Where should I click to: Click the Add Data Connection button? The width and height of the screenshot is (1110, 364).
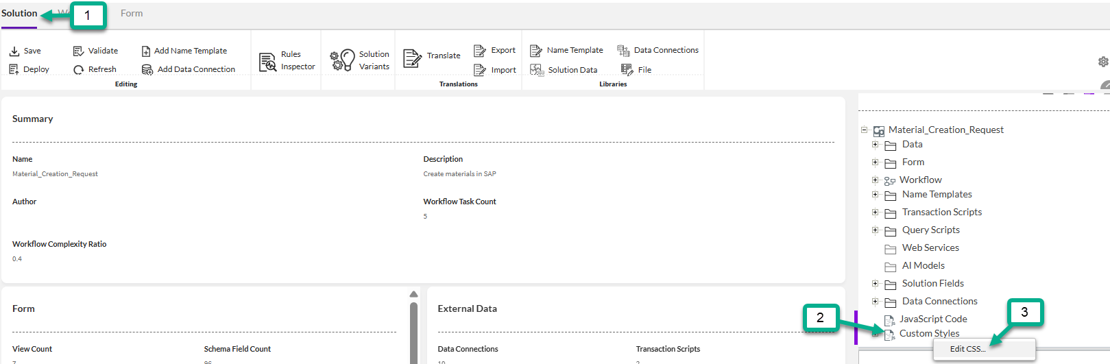tap(147, 69)
